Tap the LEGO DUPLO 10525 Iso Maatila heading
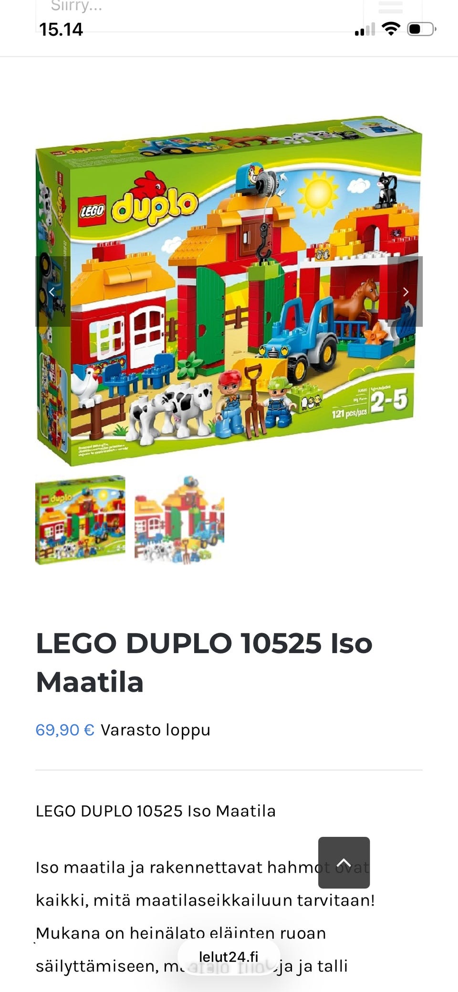The image size is (458, 992). (x=204, y=662)
